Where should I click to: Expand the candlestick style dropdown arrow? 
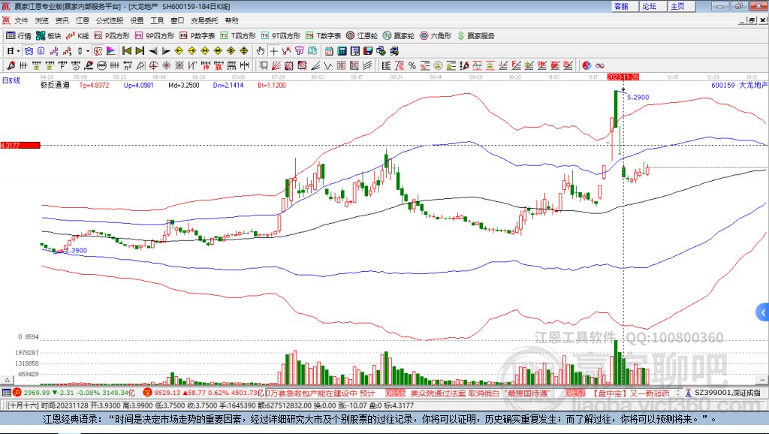click(88, 51)
